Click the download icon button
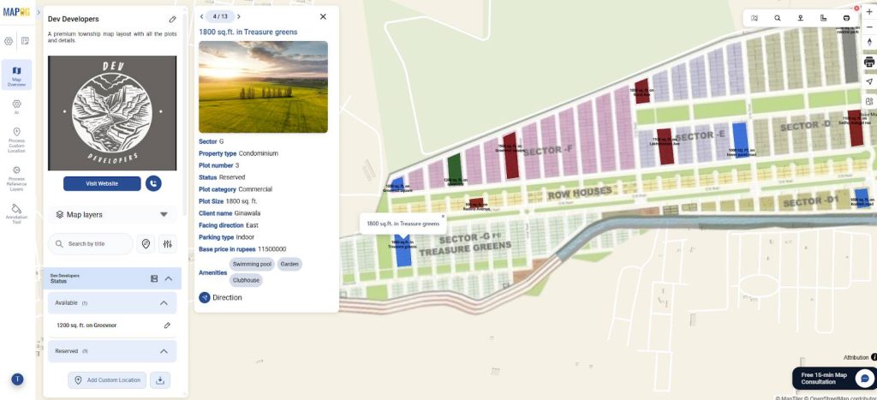The width and height of the screenshot is (877, 400). (x=160, y=380)
